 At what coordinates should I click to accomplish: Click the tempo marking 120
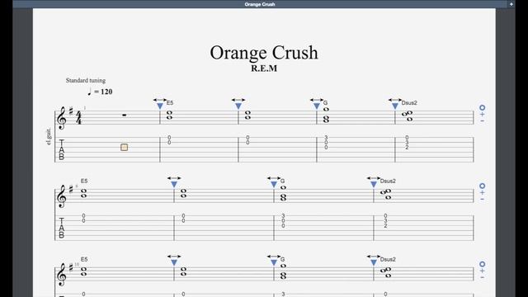point(100,92)
